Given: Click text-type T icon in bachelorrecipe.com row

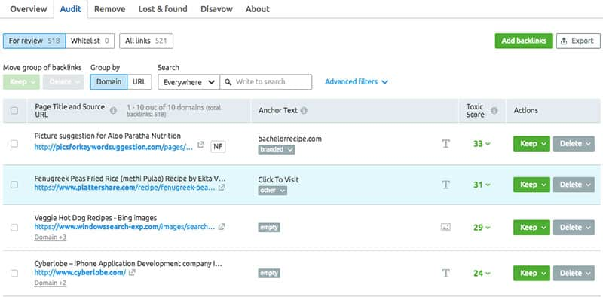Looking at the screenshot, I should pyautogui.click(x=445, y=144).
